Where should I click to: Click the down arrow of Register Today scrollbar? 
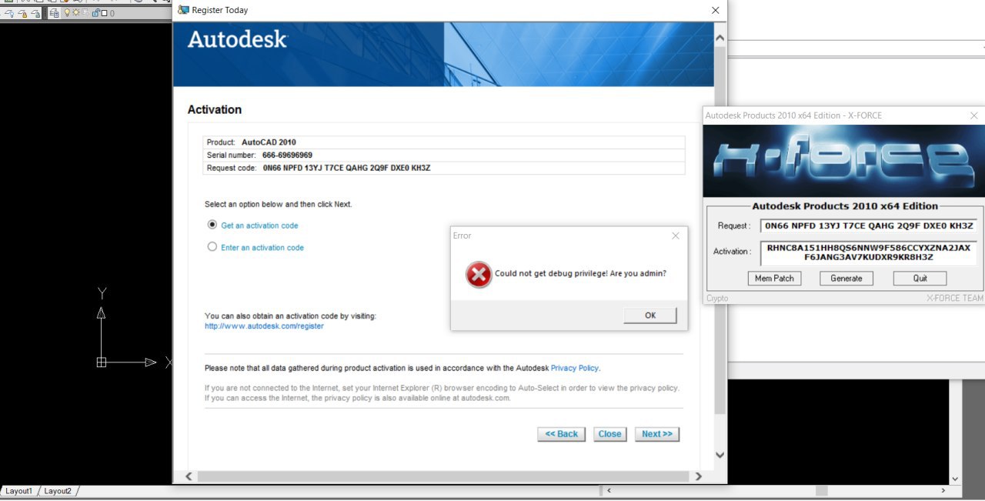(x=720, y=455)
